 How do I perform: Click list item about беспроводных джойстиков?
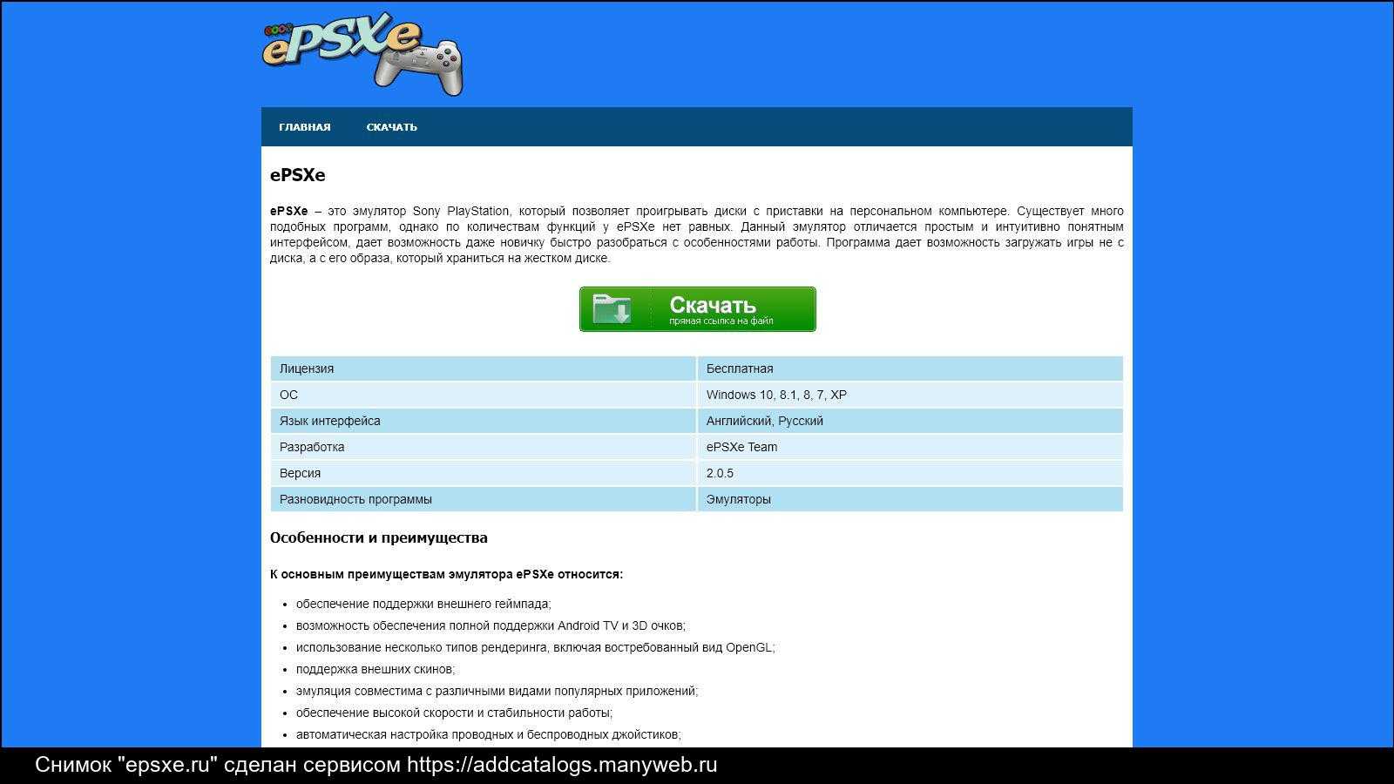point(488,734)
